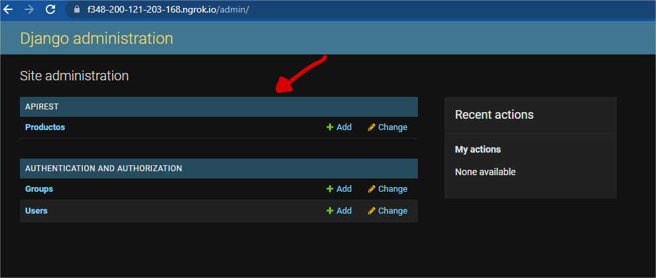Open the APIREST app section header
This screenshot has width=656, height=278.
coord(42,107)
